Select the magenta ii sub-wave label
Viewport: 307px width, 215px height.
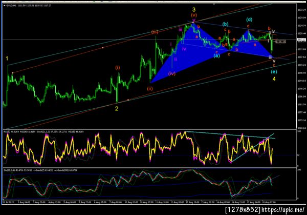coord(176,59)
